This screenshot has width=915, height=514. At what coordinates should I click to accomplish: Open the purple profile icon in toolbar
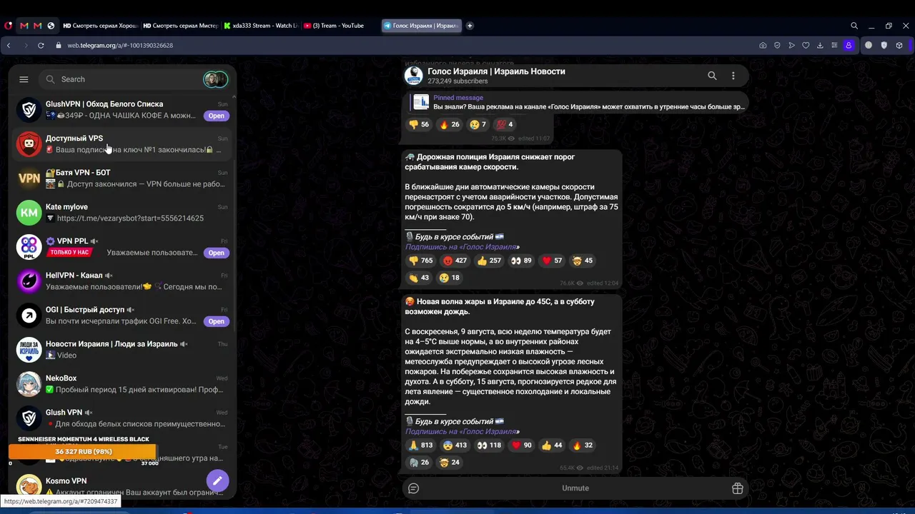[x=849, y=45]
